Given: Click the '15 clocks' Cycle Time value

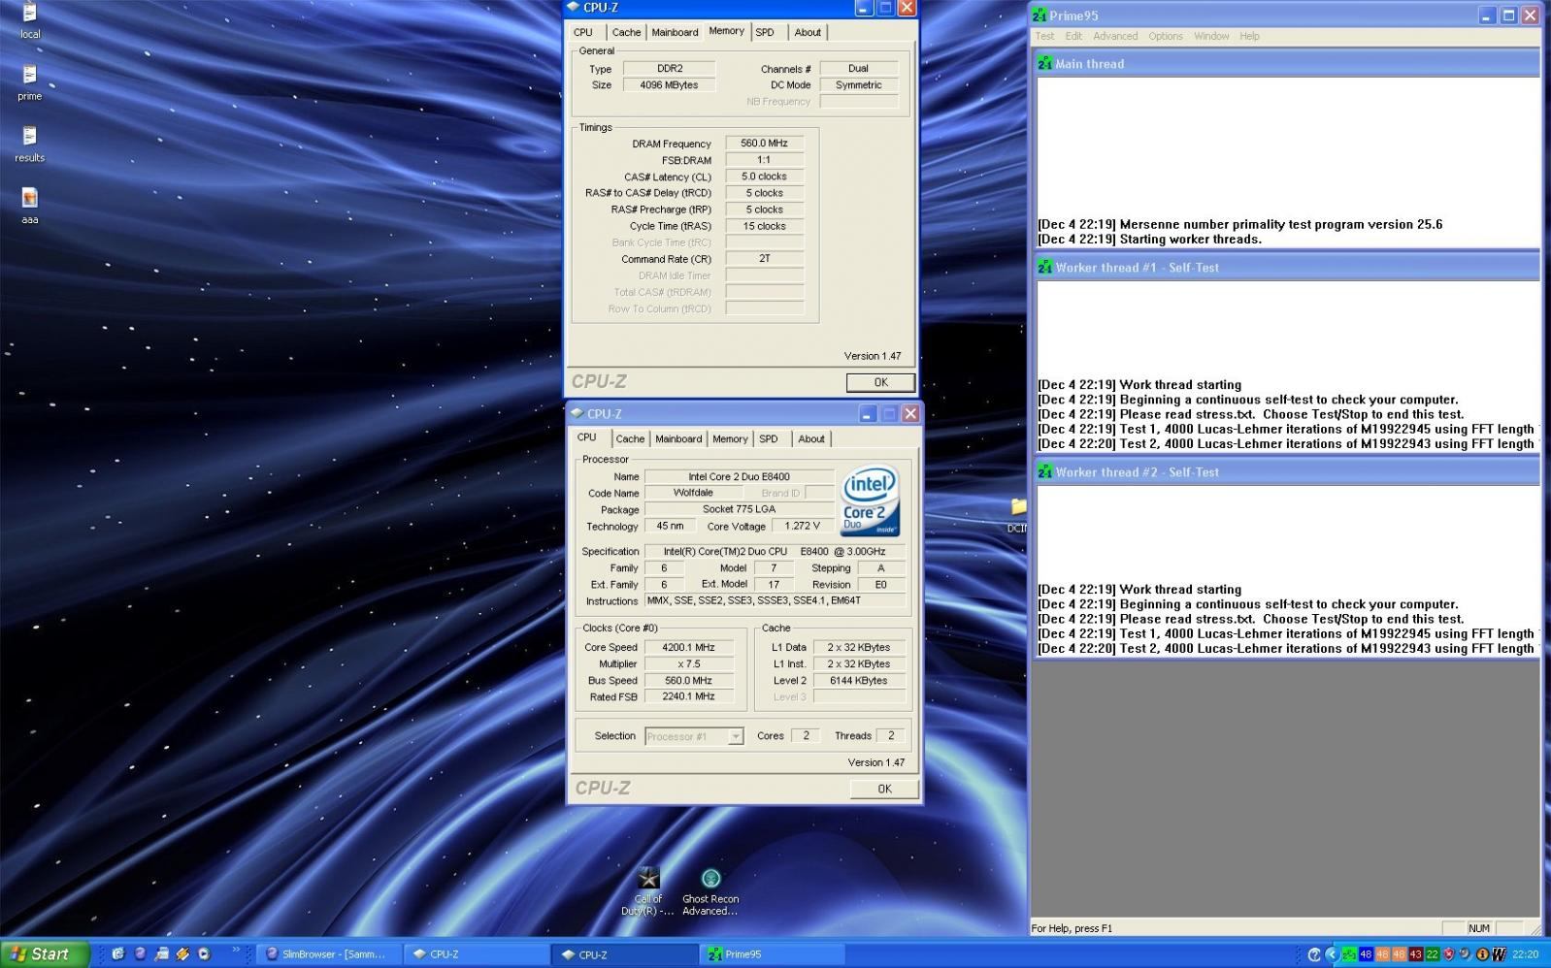Looking at the screenshot, I should (765, 226).
